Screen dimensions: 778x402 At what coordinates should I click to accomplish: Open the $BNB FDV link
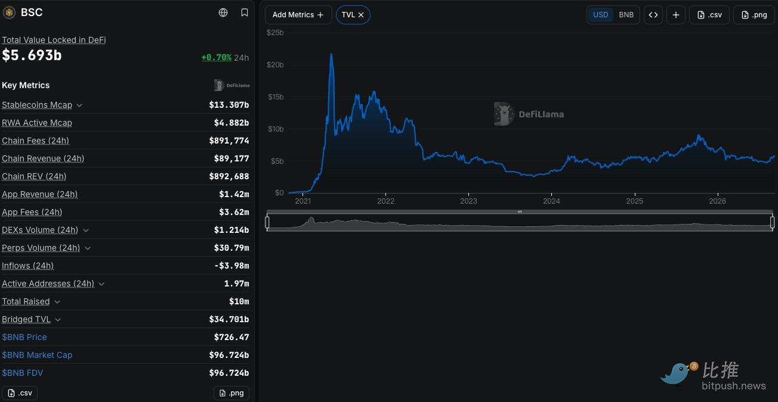(23, 373)
